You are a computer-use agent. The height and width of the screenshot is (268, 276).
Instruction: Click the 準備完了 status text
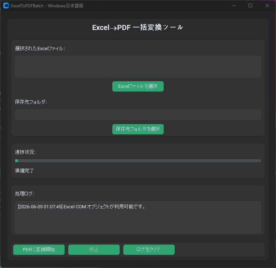(x=24, y=171)
